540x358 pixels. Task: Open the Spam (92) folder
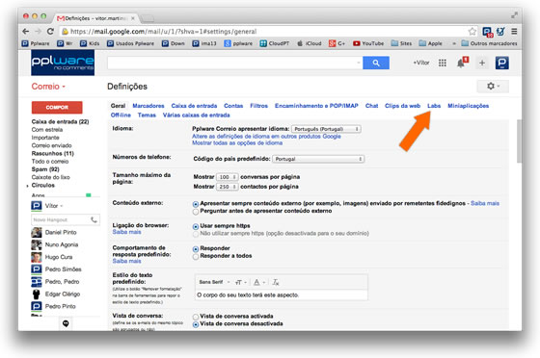tap(45, 169)
